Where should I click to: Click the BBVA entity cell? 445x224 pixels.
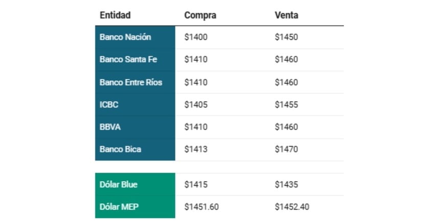click(110, 127)
